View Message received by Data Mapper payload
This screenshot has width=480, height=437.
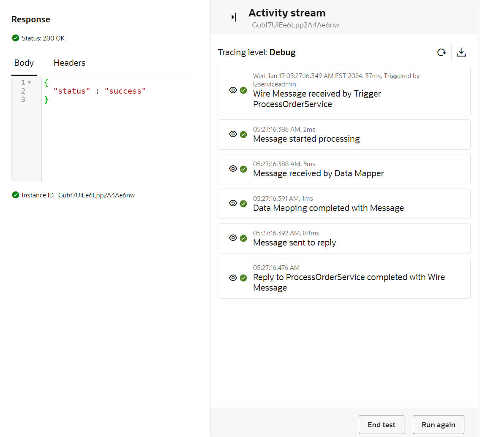pyautogui.click(x=233, y=169)
